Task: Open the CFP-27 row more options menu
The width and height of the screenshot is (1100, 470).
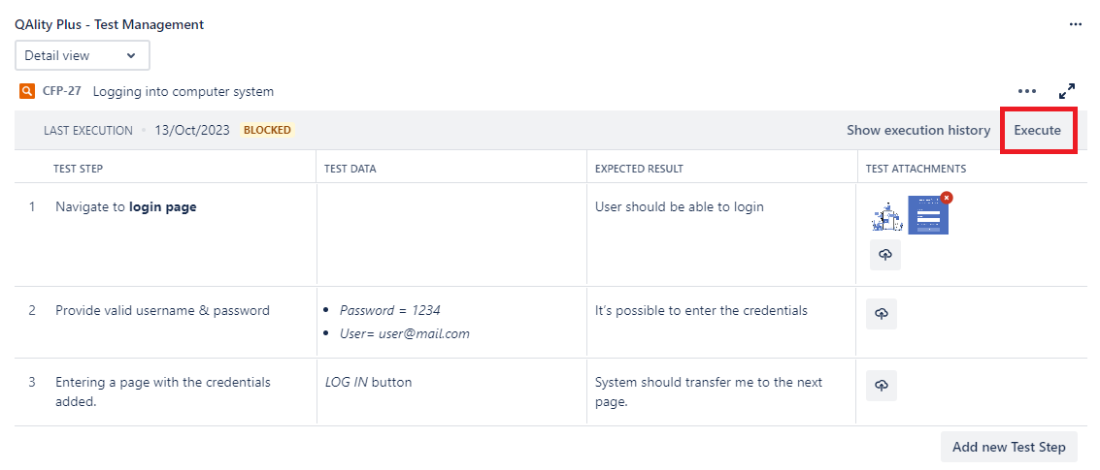Action: click(1027, 91)
